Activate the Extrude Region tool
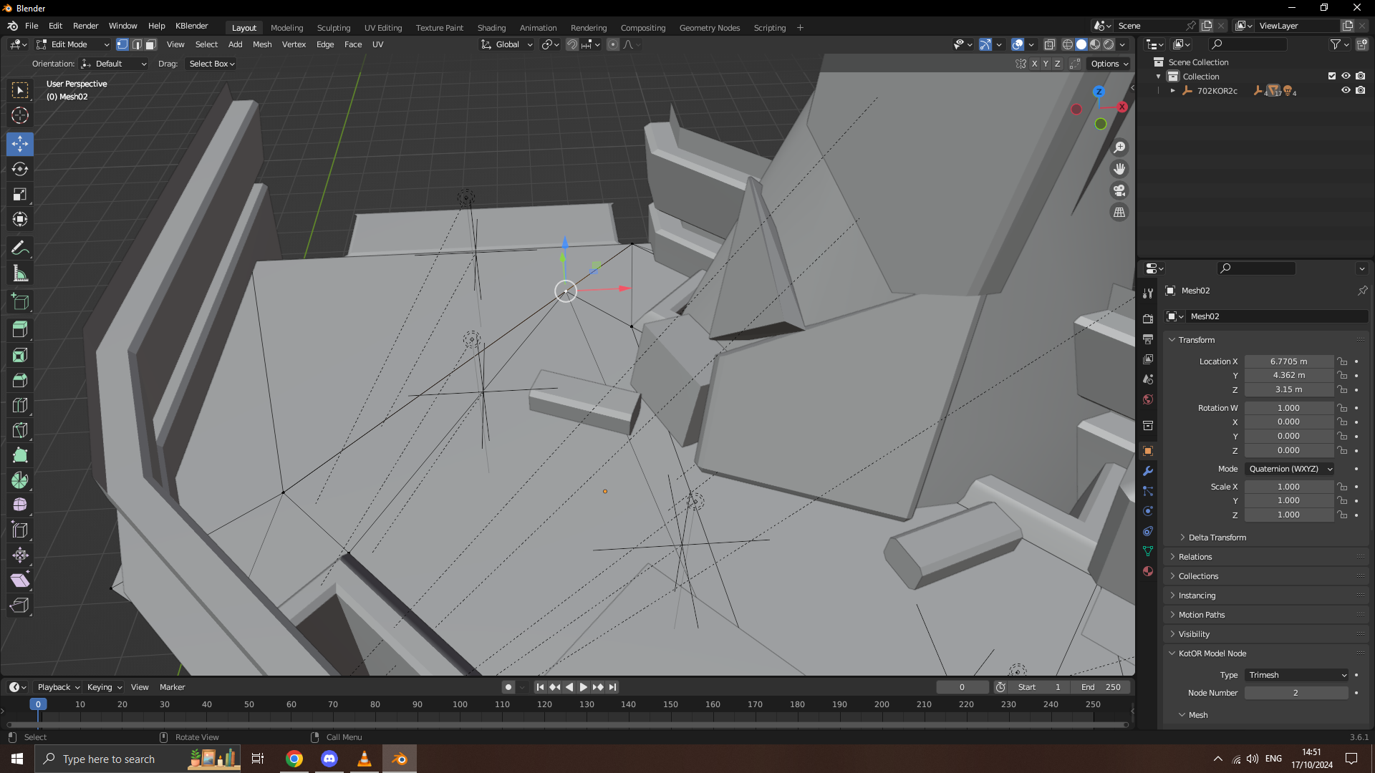The width and height of the screenshot is (1375, 773). tap(20, 329)
